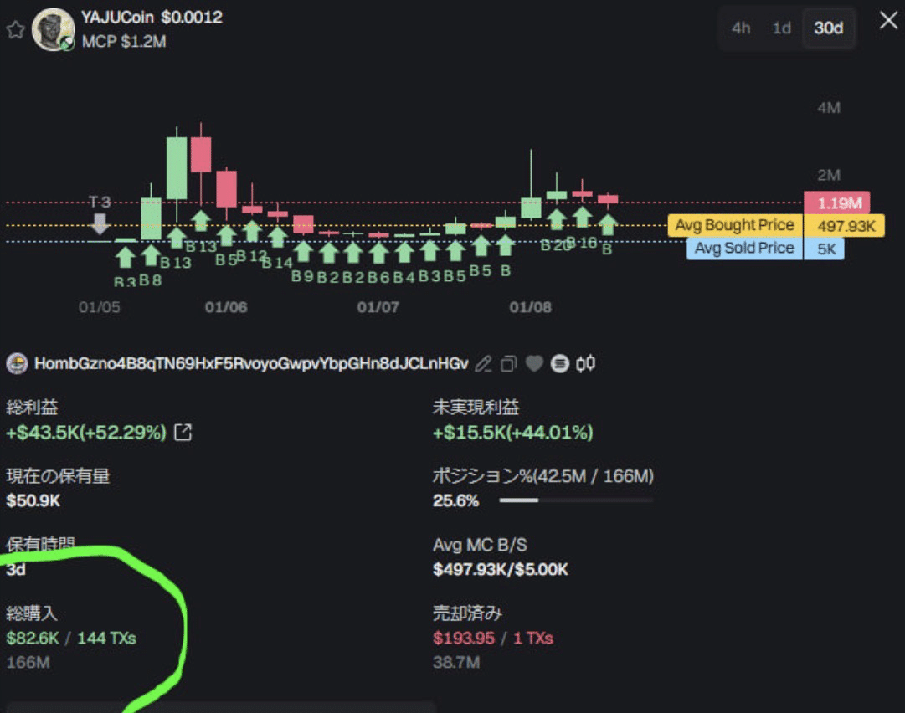Favorite YAJUCoin with the star icon
Image resolution: width=905 pixels, height=713 pixels.
coord(15,28)
